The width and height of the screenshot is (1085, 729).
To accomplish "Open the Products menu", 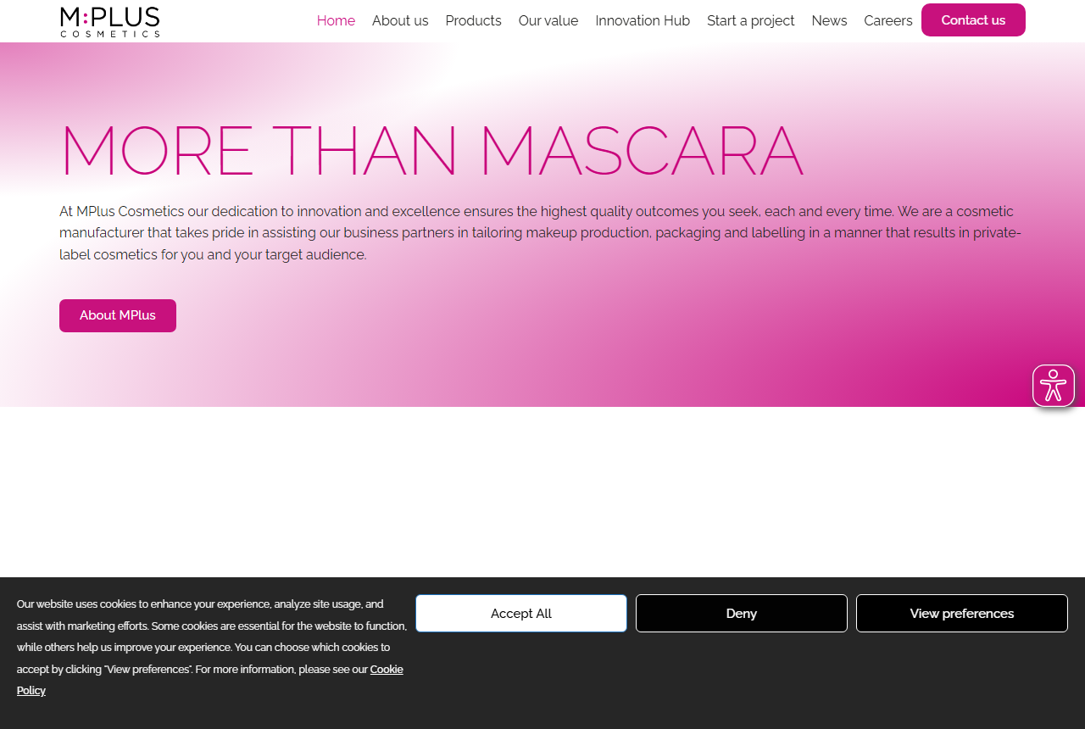I will pos(473,20).
